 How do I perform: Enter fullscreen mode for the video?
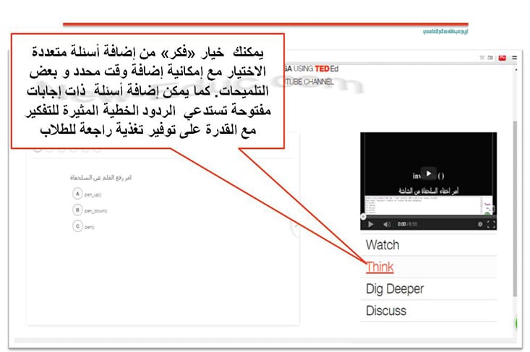[491, 224]
